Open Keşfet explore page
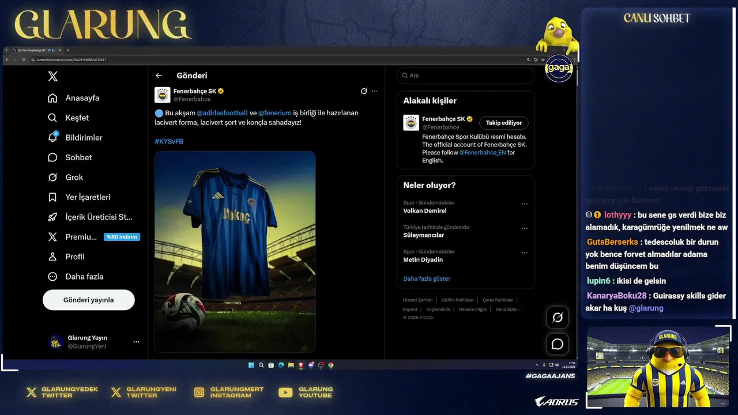The image size is (738, 415). [x=69, y=118]
